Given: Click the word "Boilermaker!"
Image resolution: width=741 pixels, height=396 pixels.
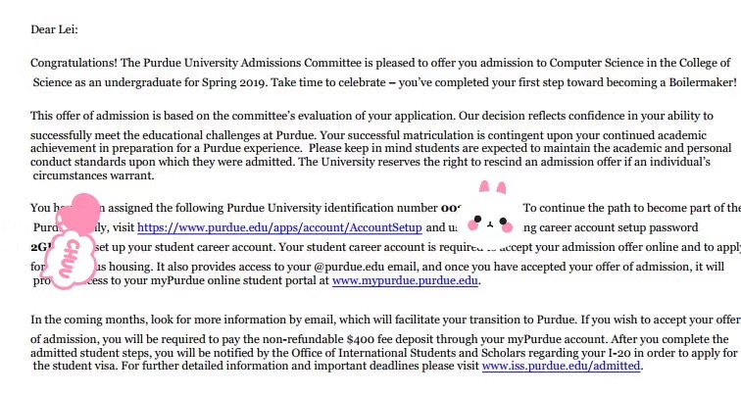Looking at the screenshot, I should coord(695,80).
